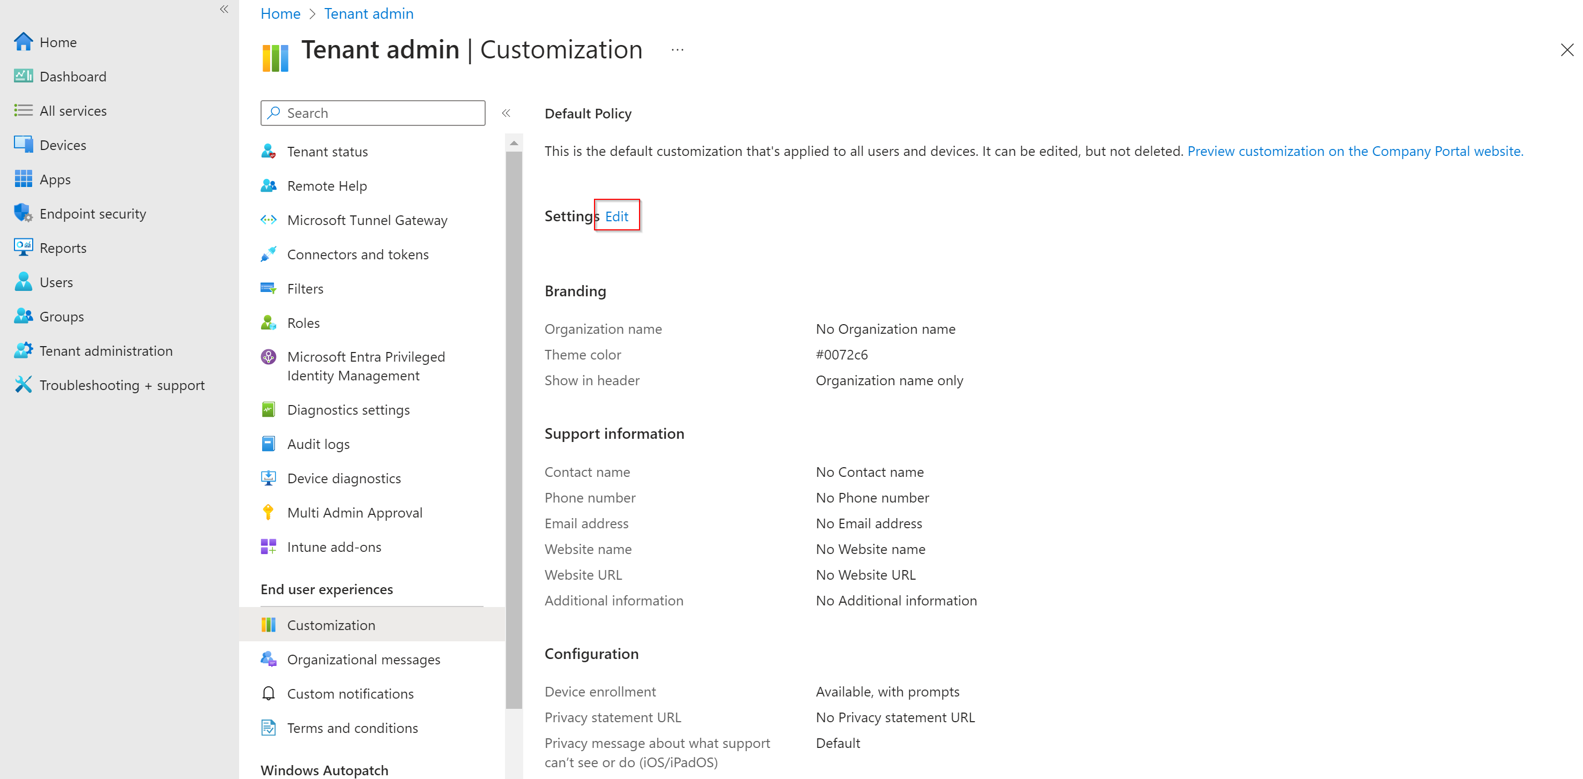The width and height of the screenshot is (1583, 779).
Task: Open Custom notifications bell icon
Action: (x=269, y=693)
